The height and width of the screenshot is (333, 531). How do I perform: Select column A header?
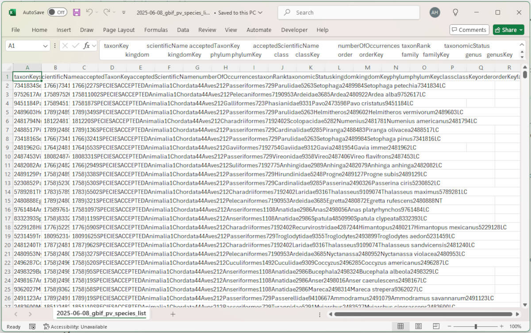27,68
